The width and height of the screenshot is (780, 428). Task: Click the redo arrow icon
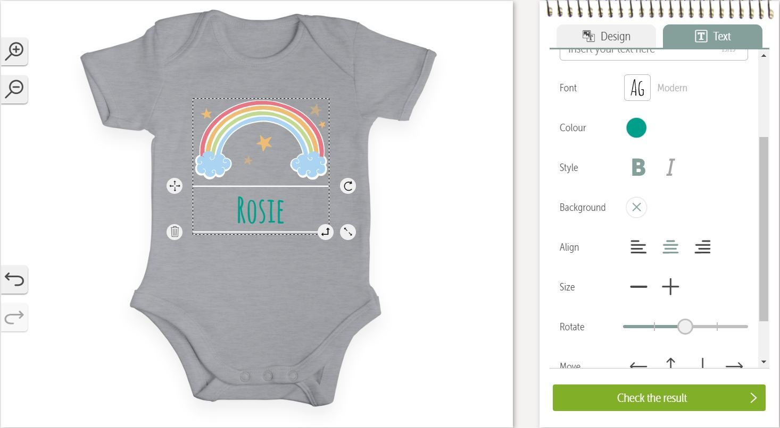[x=14, y=318]
